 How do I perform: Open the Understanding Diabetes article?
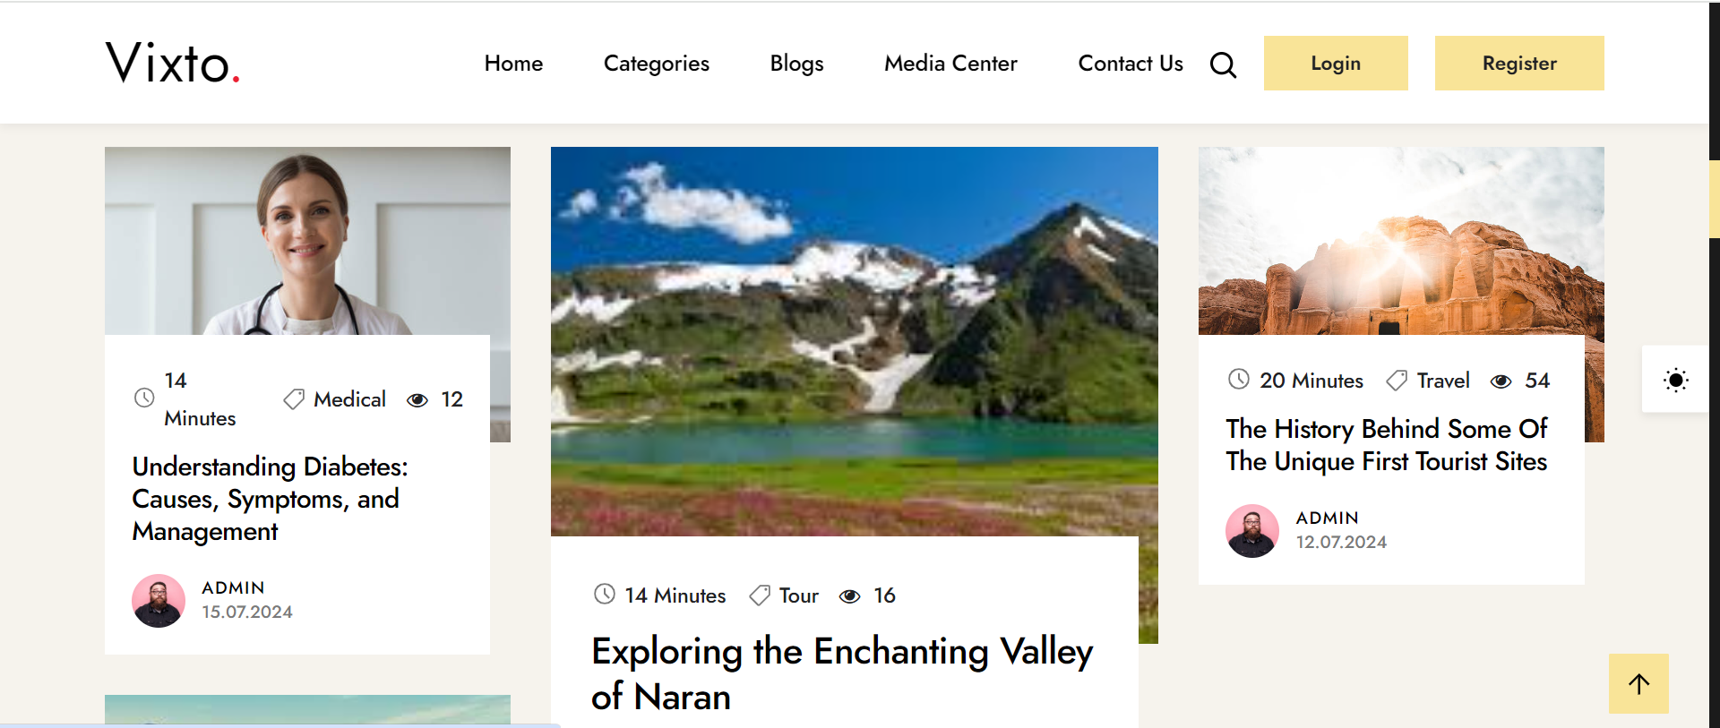(270, 499)
